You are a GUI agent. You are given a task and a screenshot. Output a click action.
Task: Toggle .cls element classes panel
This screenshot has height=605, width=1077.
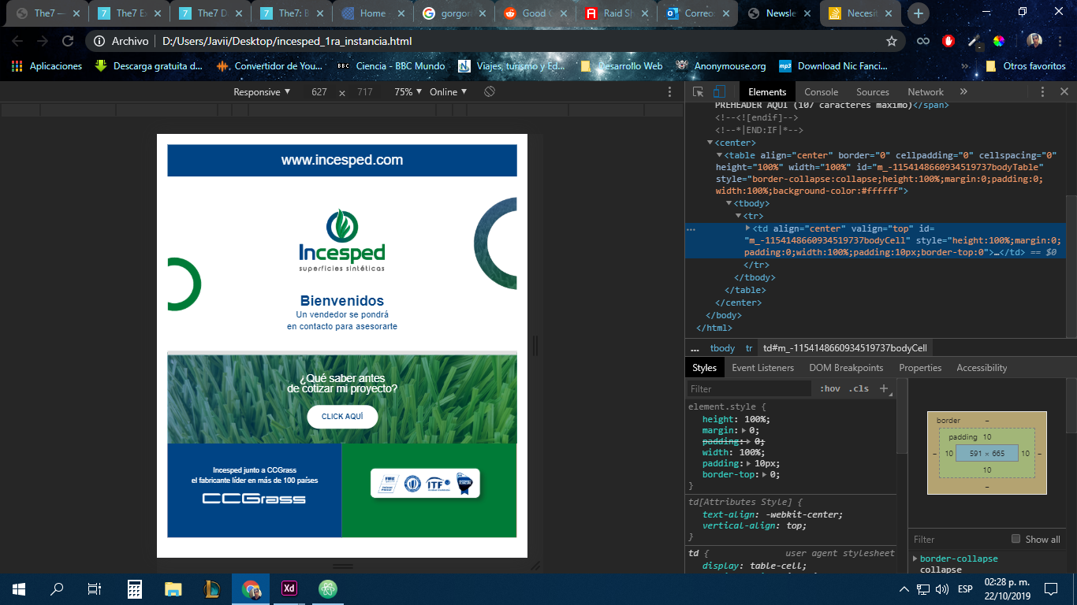click(x=859, y=388)
